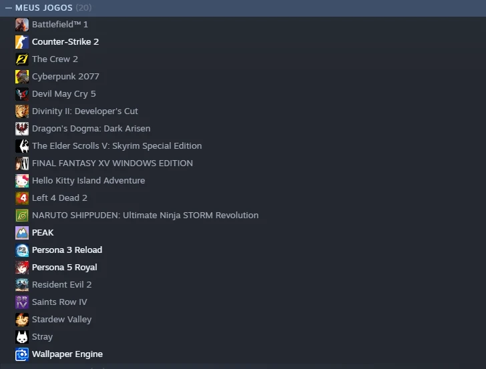Screen dimensions: 486x369
Task: Select The Crew 2 in library
Action: click(x=55, y=59)
